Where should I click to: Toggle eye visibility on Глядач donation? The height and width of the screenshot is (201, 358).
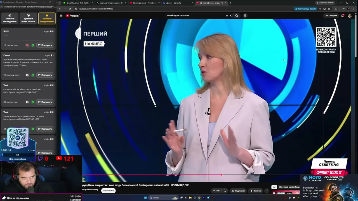pos(27,75)
